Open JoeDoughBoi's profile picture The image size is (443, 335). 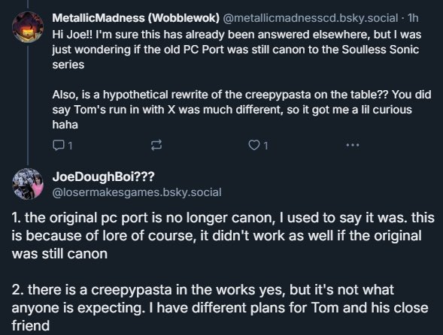click(x=28, y=184)
